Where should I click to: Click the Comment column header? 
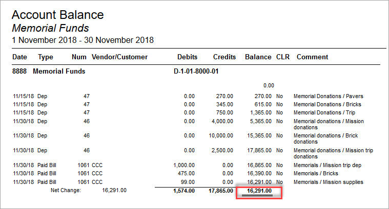click(x=312, y=57)
